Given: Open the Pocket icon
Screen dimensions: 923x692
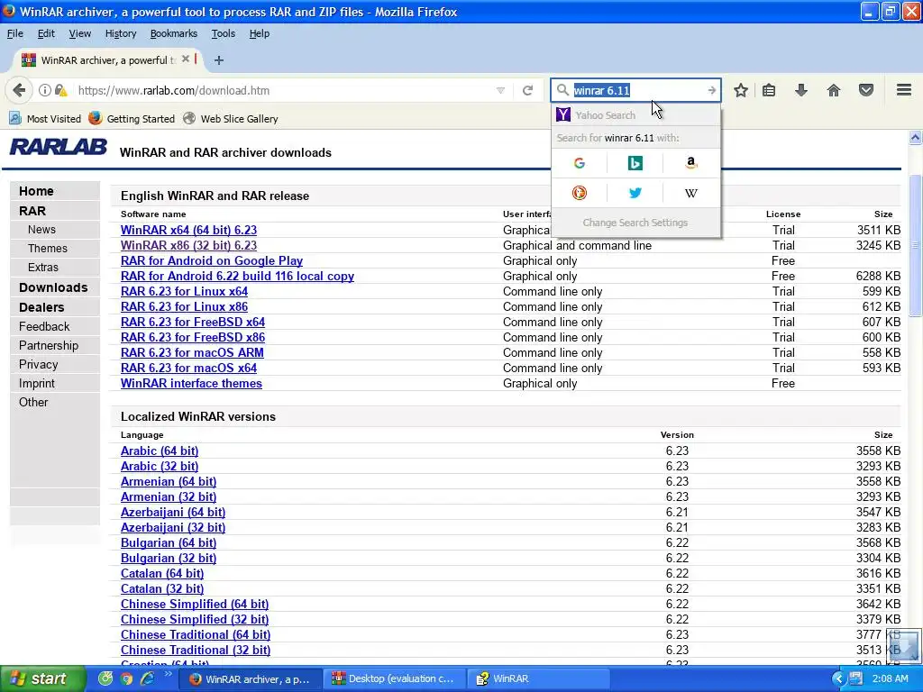Looking at the screenshot, I should point(866,90).
